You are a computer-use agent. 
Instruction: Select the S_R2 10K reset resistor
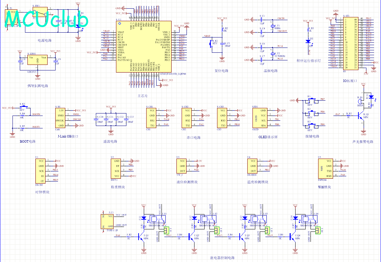tap(222, 29)
